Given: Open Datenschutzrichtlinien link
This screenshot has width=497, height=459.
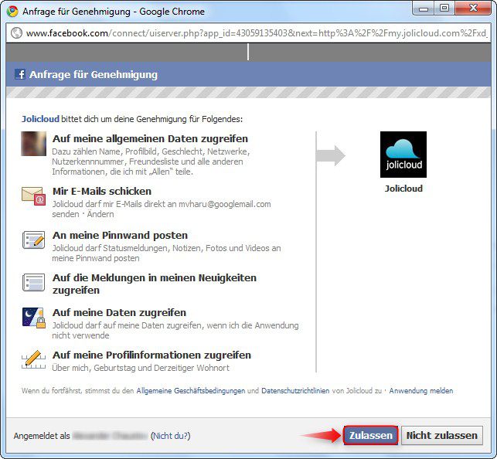Looking at the screenshot, I should click(x=295, y=390).
